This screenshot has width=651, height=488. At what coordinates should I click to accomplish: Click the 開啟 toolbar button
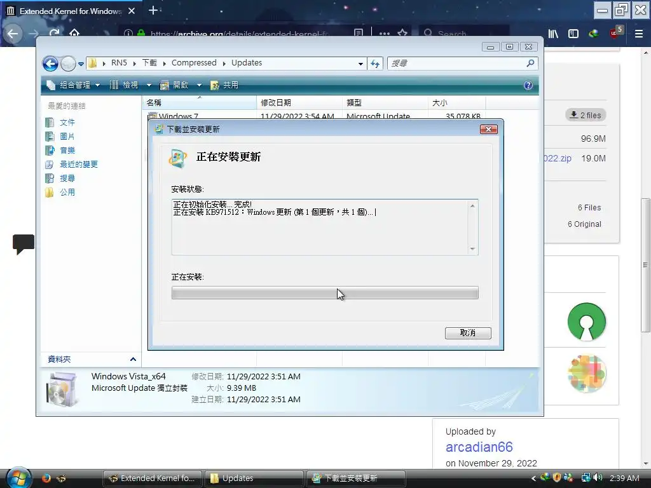tap(174, 85)
